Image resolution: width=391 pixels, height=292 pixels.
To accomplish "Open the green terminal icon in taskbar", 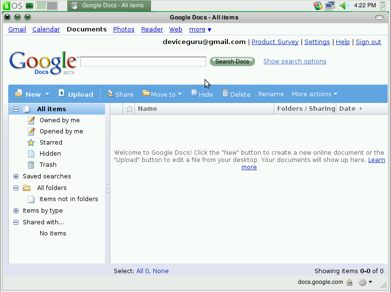I will (30, 5).
